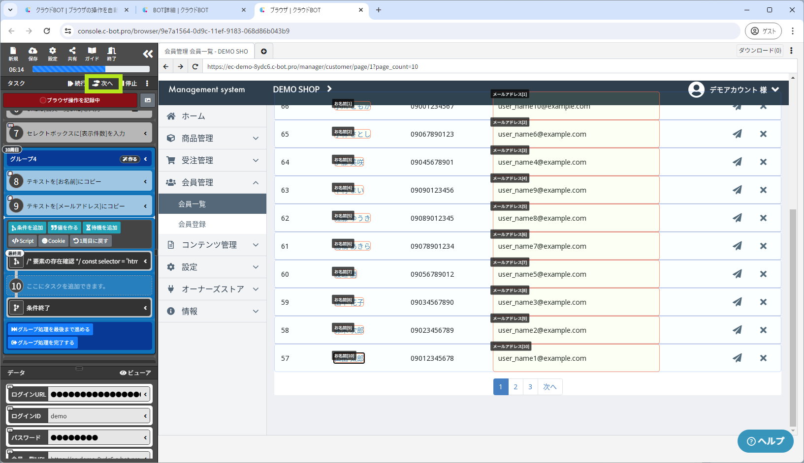
Task: Add a new virtual browser tab
Action: (x=264, y=51)
